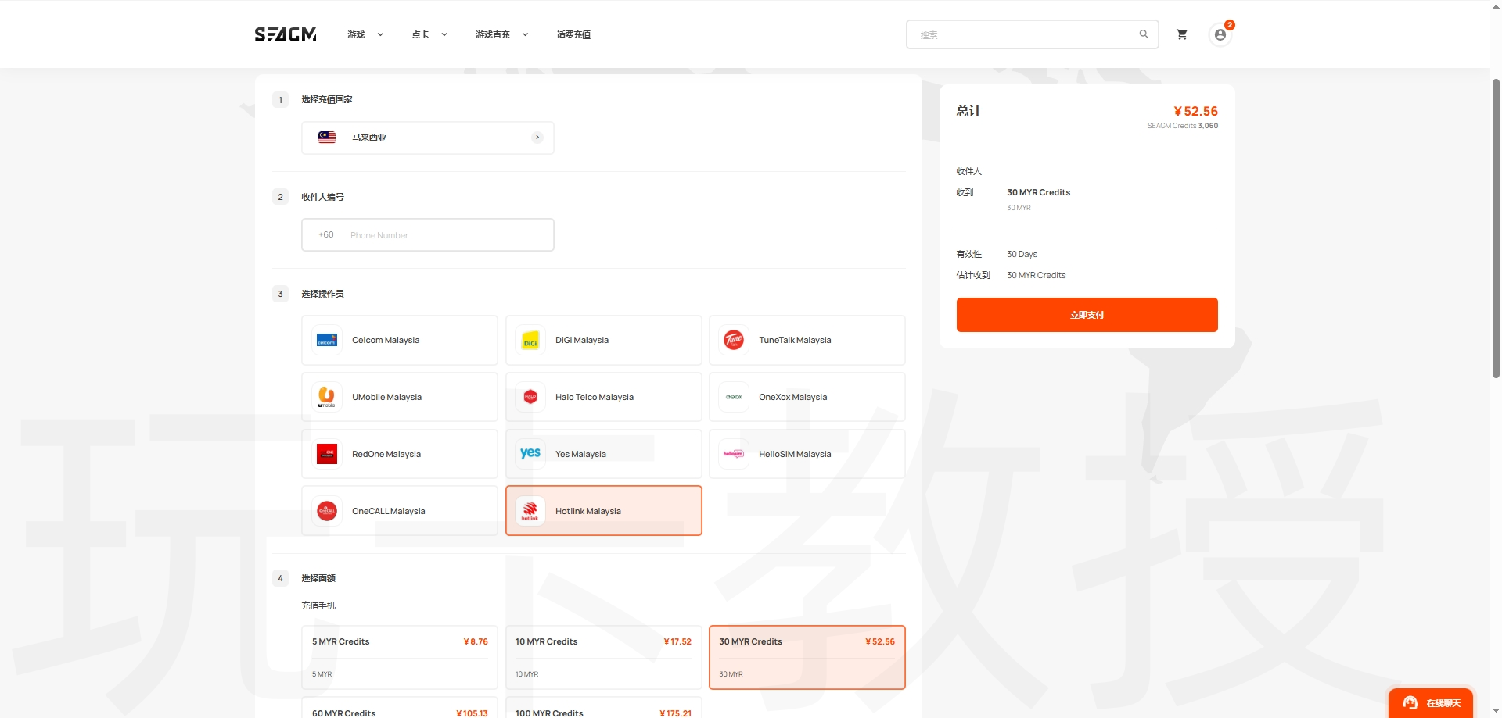Click the SEAGM logo
The width and height of the screenshot is (1502, 718).
click(x=284, y=34)
